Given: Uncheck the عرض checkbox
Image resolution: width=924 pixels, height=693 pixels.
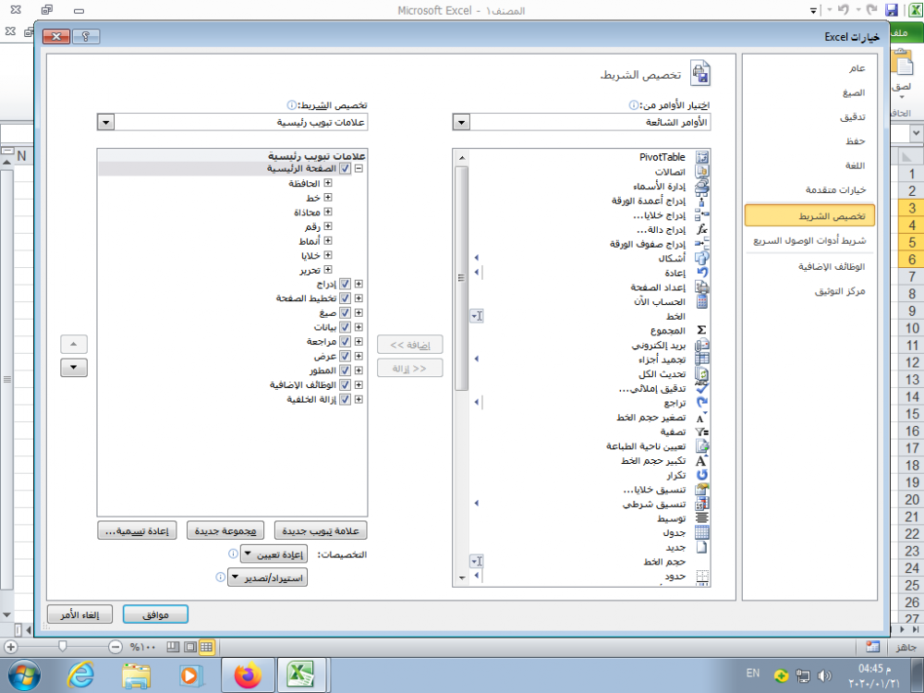Looking at the screenshot, I should pos(345,356).
